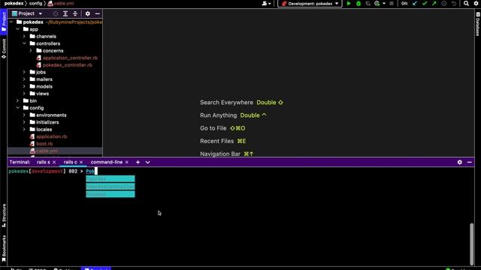Open run configuration dropdown Development: pokedex
The image size is (481, 270).
(x=310, y=4)
